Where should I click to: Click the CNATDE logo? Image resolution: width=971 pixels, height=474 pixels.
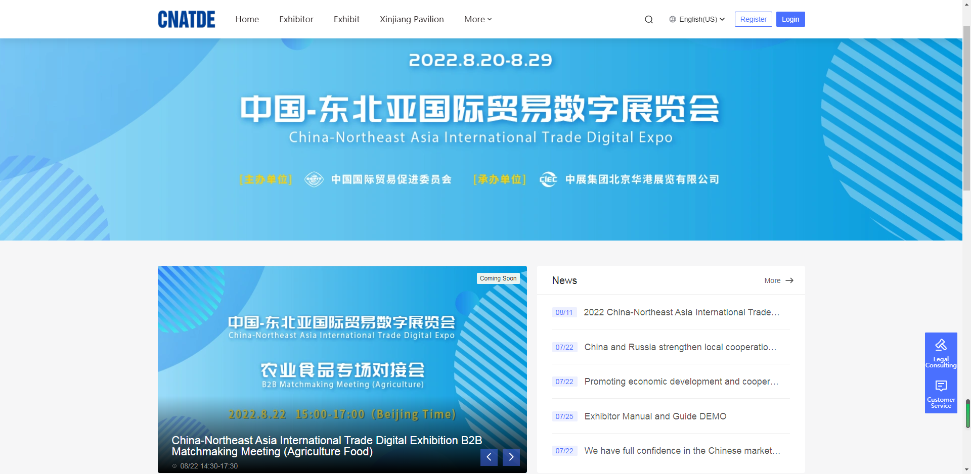(x=187, y=19)
